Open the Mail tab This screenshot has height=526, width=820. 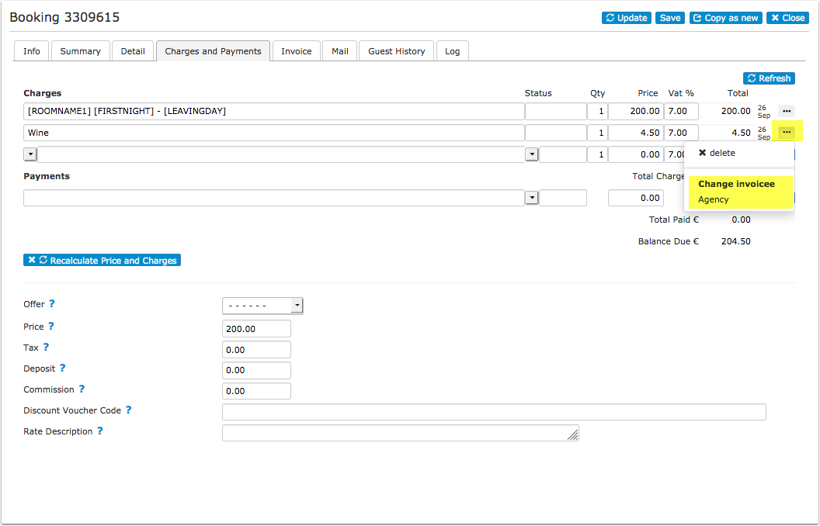[340, 51]
